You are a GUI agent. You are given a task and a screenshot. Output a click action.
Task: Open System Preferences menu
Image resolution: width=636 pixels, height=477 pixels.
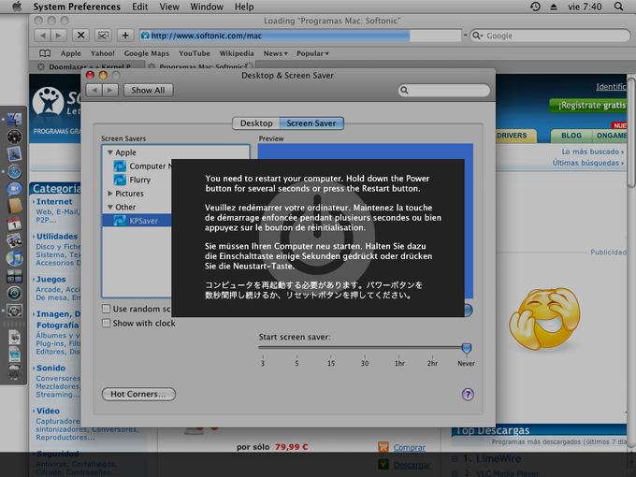(77, 7)
